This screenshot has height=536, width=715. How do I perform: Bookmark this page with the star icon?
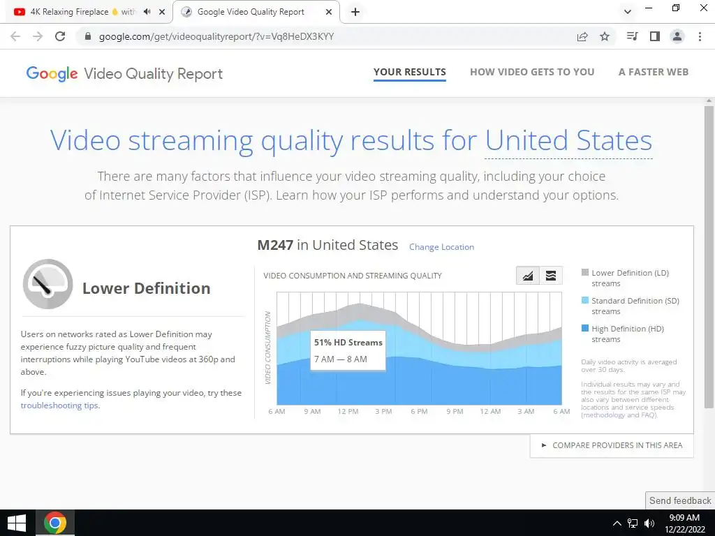pos(605,36)
